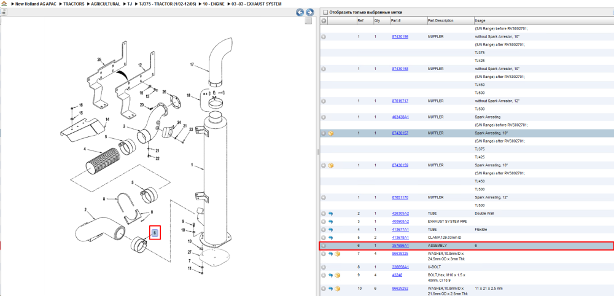Open part number link 87430159
The height and width of the screenshot is (296, 614).
tap(400, 165)
